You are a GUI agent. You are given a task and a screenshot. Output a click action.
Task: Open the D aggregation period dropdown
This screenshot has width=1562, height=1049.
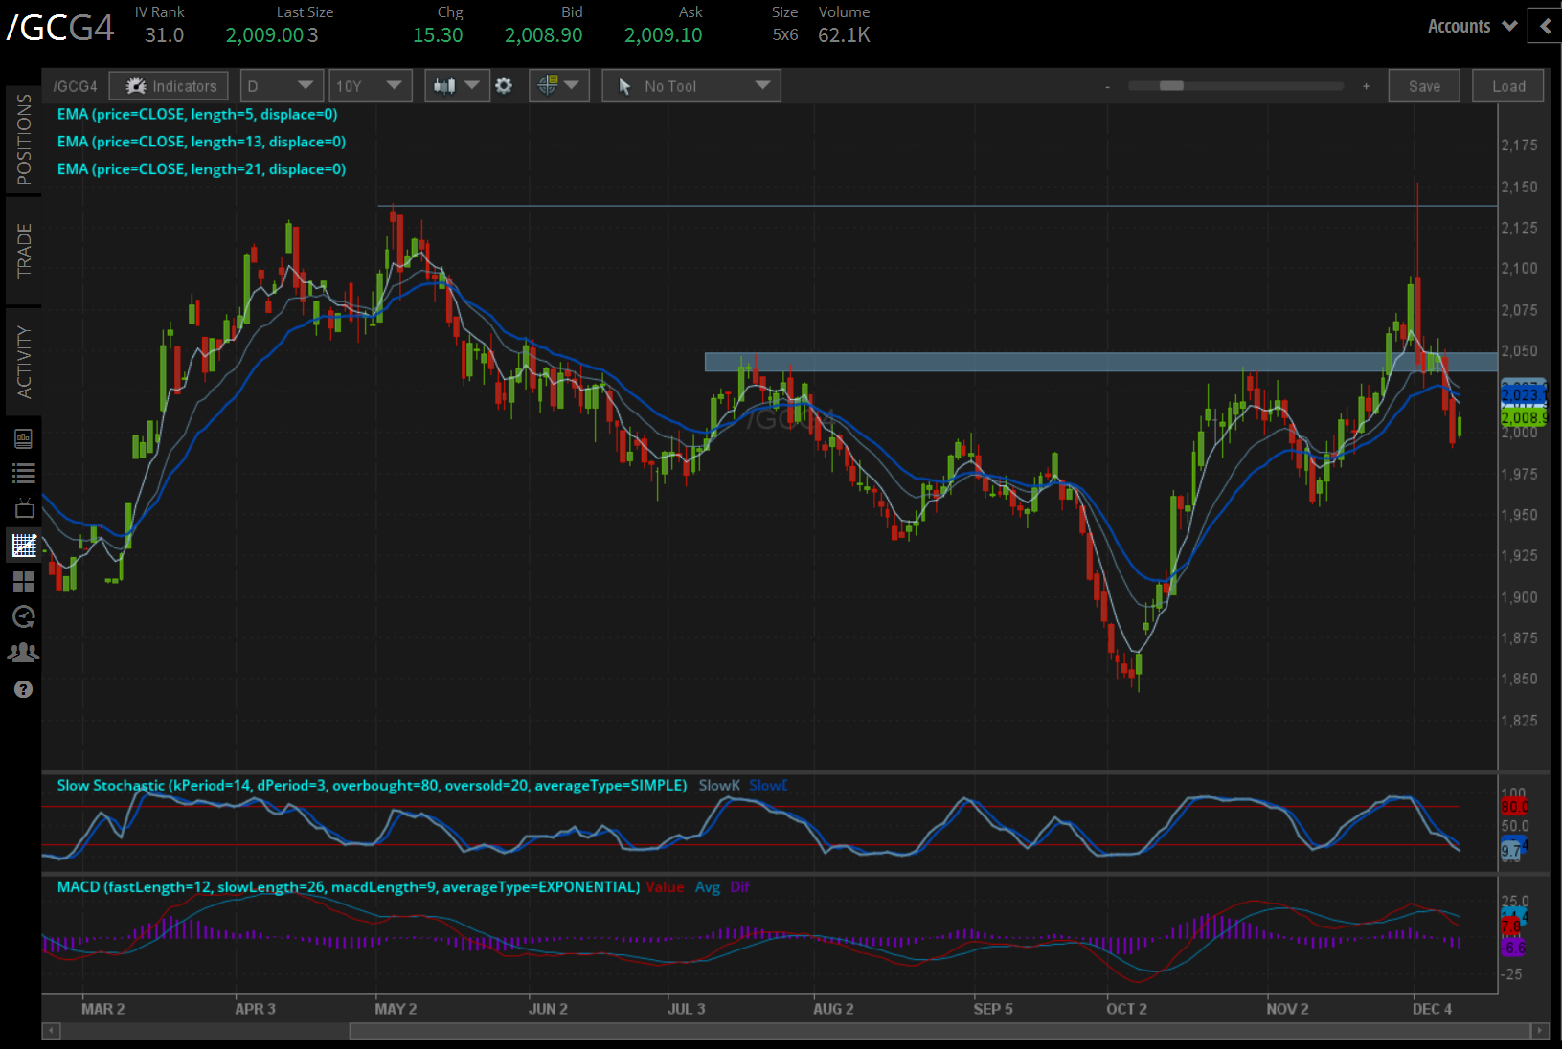tap(281, 85)
